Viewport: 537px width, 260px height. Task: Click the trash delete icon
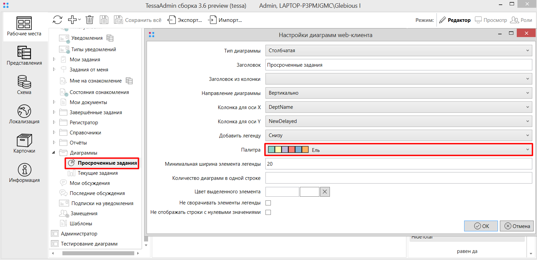(x=89, y=20)
